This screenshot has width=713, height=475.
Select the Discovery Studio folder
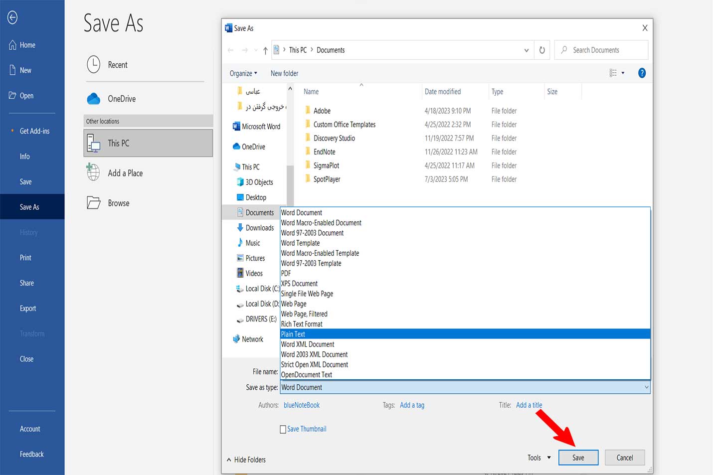coord(334,138)
